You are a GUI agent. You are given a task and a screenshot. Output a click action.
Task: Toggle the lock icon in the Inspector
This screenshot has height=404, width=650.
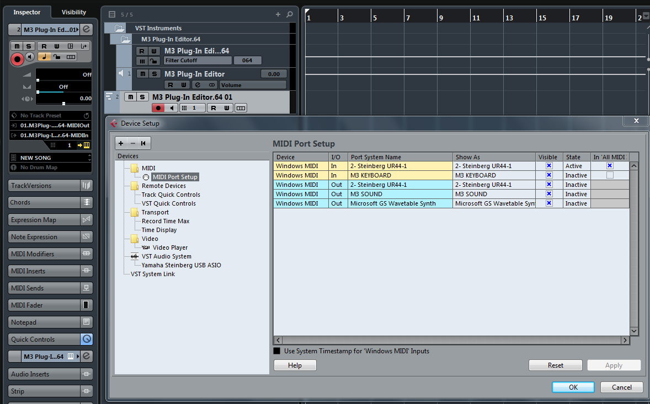pyautogui.click(x=57, y=57)
